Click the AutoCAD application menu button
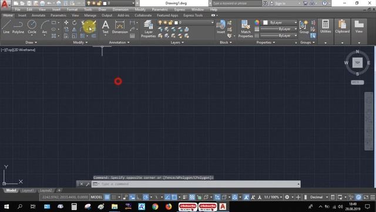This screenshot has width=376, height=212. [x=5, y=4]
